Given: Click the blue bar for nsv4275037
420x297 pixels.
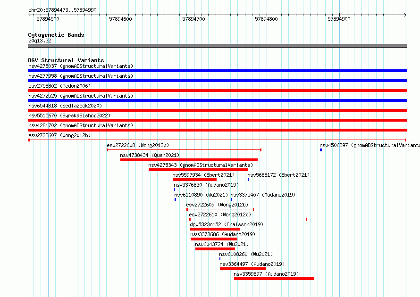Looking at the screenshot, I should click(x=217, y=71).
